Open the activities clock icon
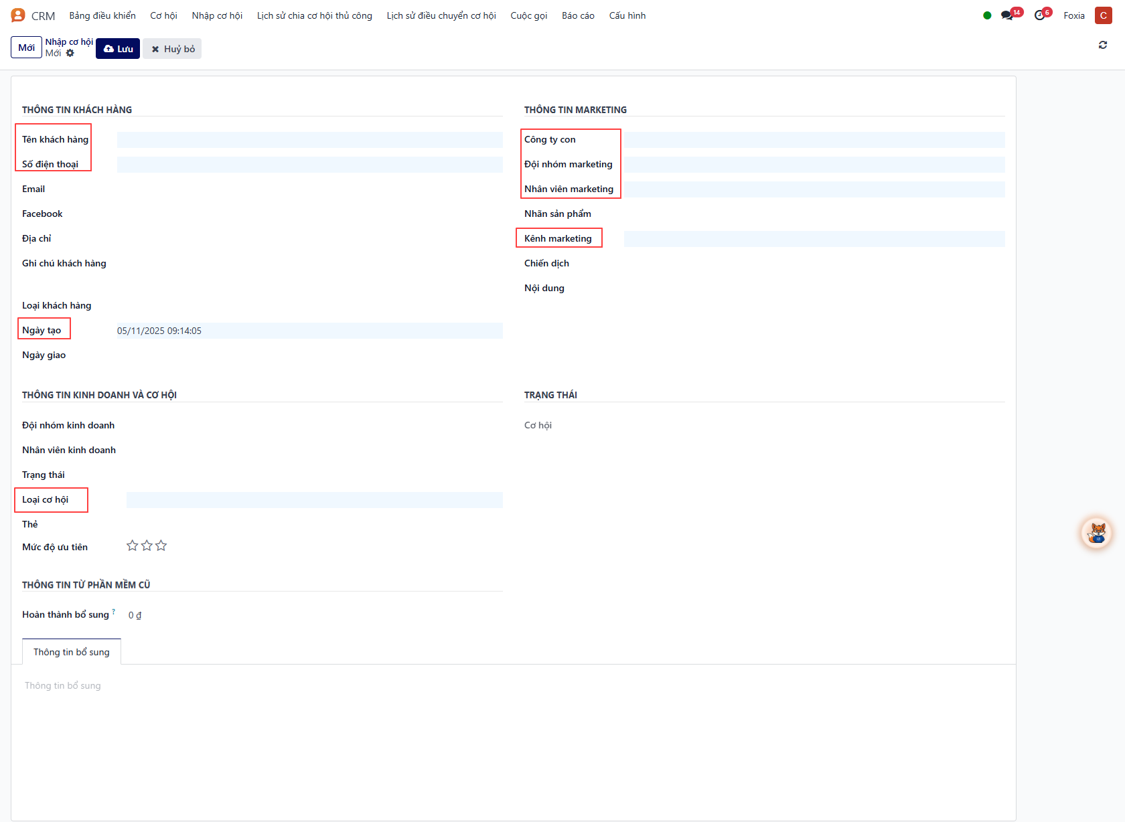 coord(1039,15)
